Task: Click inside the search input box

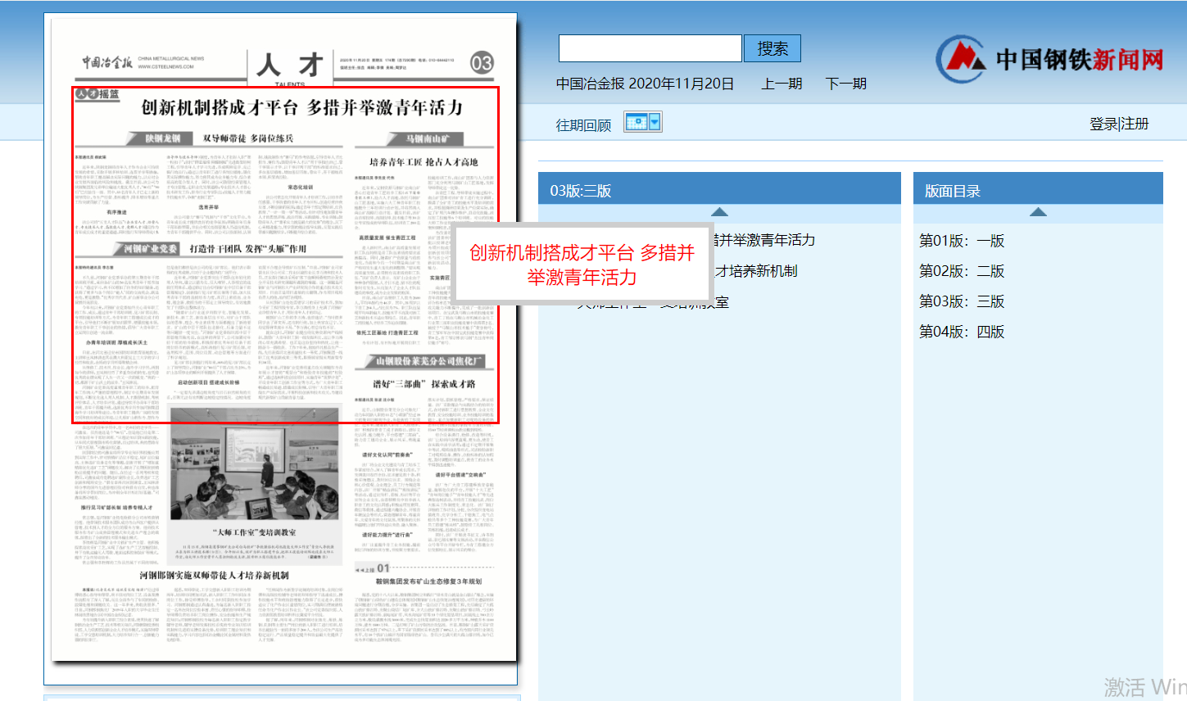Action: tap(650, 47)
